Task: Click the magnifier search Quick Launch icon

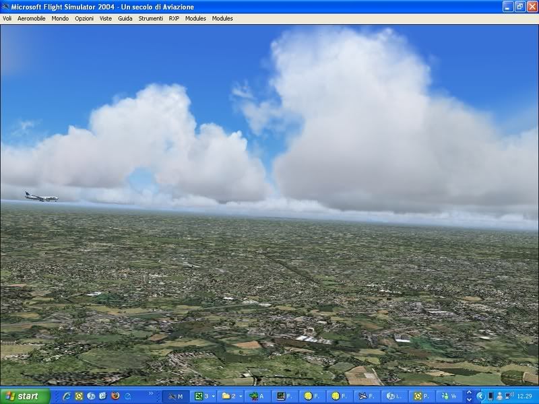Action: [x=127, y=397]
